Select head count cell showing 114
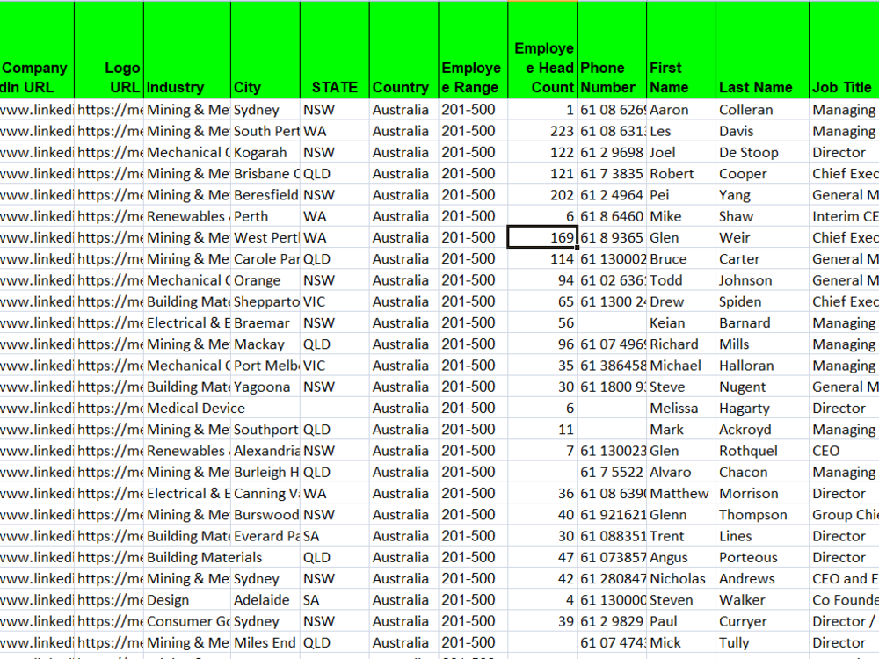The width and height of the screenshot is (879, 659). coord(542,259)
